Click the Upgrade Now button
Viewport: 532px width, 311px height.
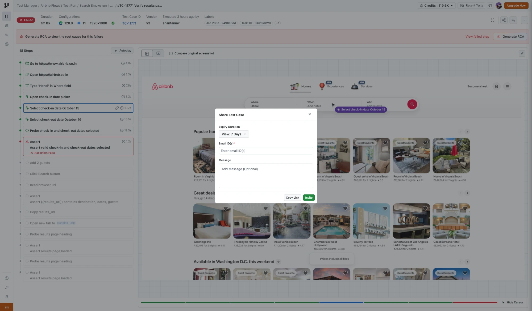(x=516, y=6)
